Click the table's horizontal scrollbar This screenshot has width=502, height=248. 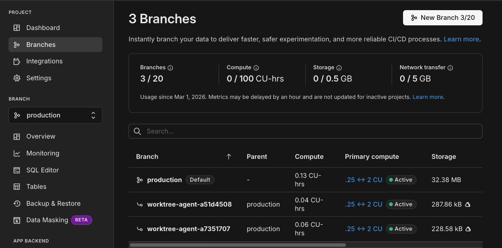(x=238, y=245)
